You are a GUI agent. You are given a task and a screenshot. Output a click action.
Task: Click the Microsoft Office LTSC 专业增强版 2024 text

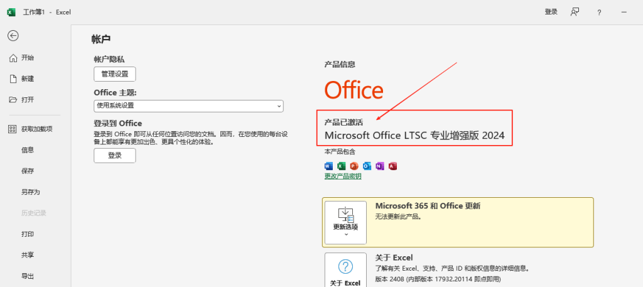coord(414,135)
